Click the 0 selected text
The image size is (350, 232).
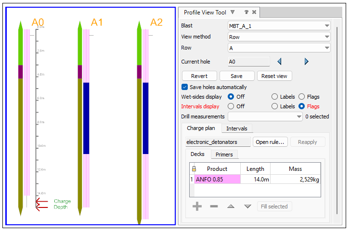[x=317, y=116]
